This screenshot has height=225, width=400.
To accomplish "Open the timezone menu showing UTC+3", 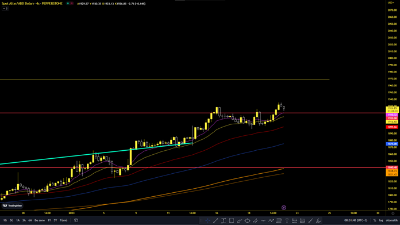I will [356, 220].
